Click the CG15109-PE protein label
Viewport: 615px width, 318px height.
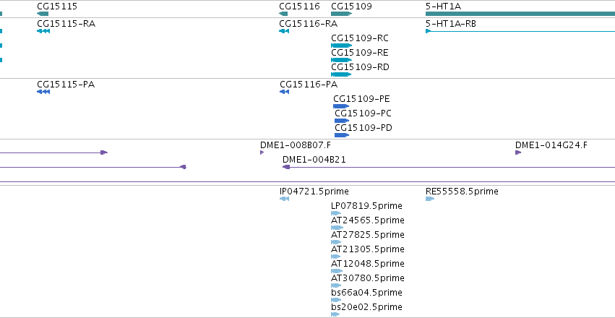(361, 99)
